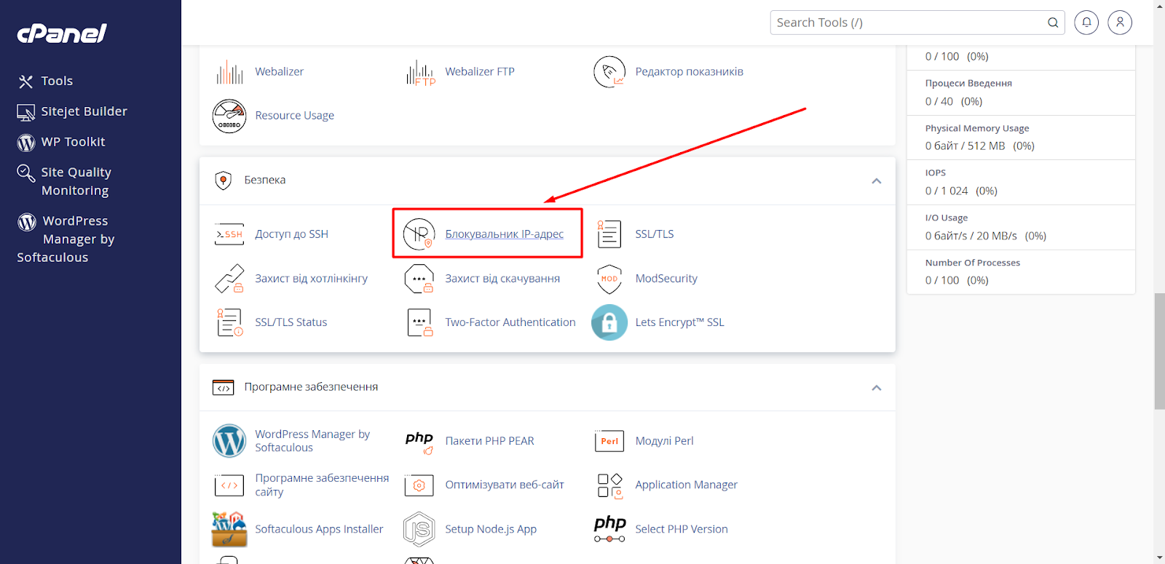Screen dimensions: 1165x564
Task: Open the Захист від хотлінкінгу link
Action: (x=312, y=279)
